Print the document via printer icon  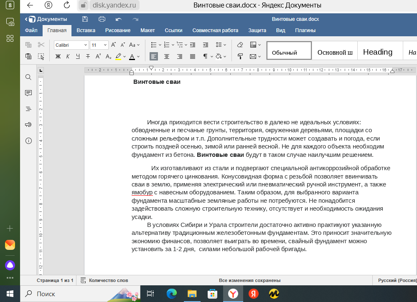(102, 19)
